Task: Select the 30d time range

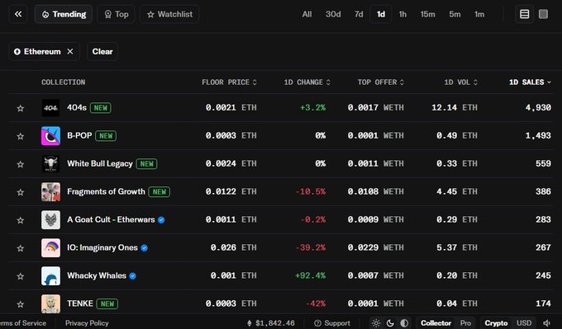Action: 333,14
